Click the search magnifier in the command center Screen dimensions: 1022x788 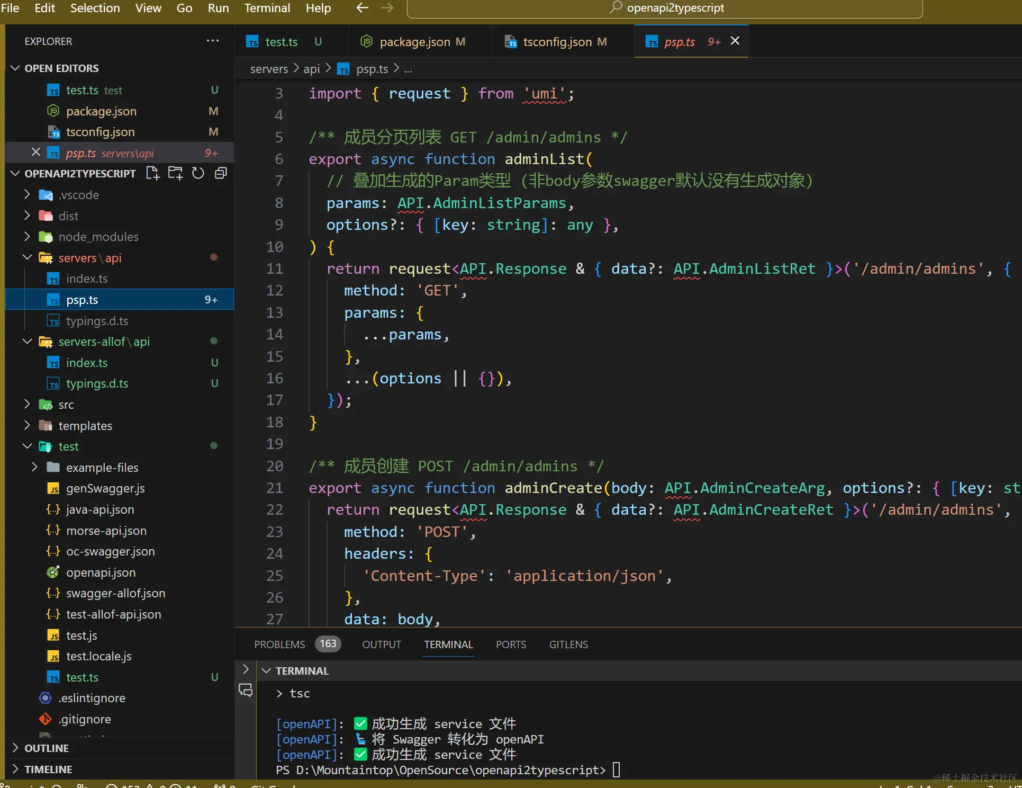pos(615,7)
